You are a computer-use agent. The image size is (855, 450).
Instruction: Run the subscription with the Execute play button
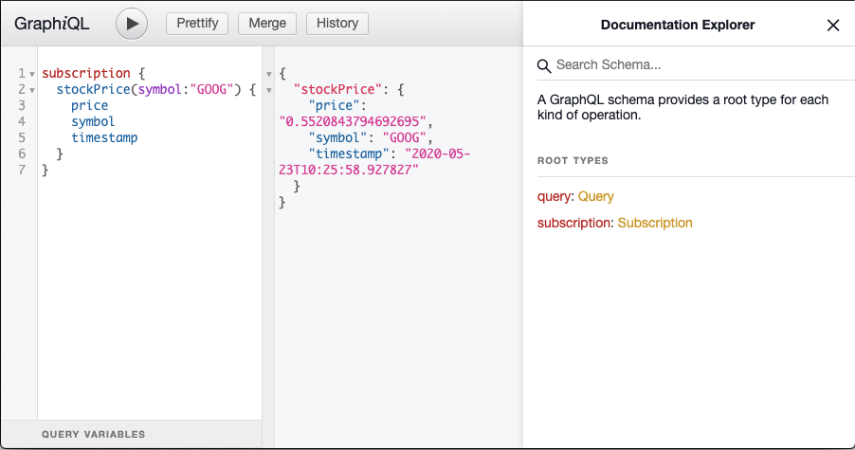pos(132,24)
